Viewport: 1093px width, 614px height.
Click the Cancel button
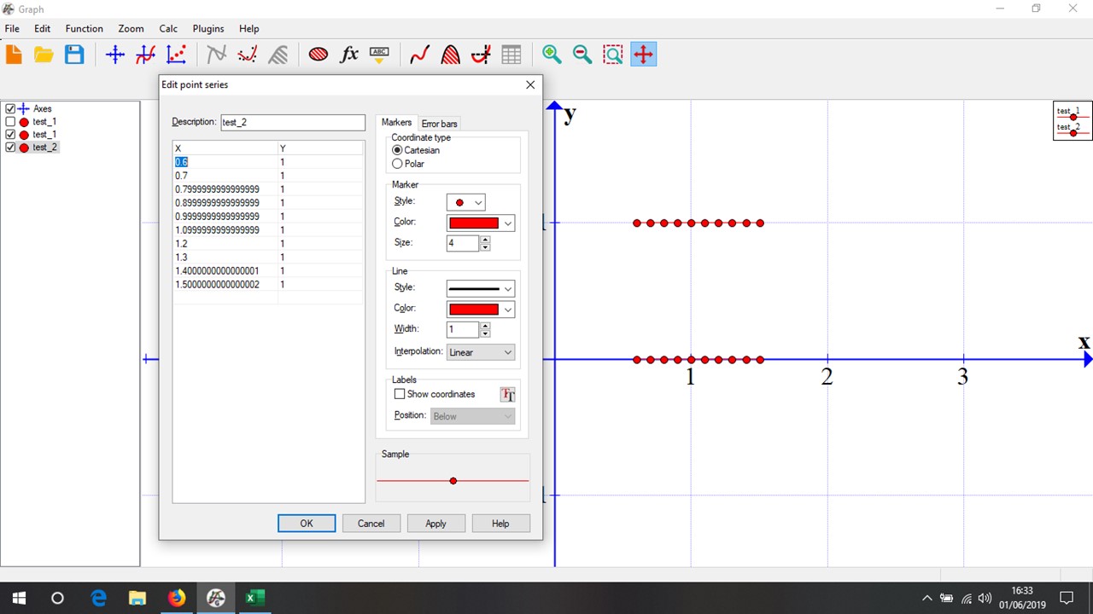(371, 524)
